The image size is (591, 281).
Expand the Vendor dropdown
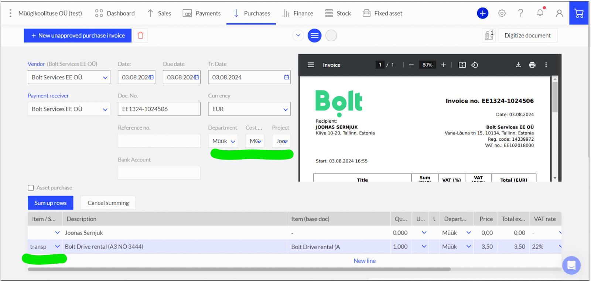[x=105, y=78]
